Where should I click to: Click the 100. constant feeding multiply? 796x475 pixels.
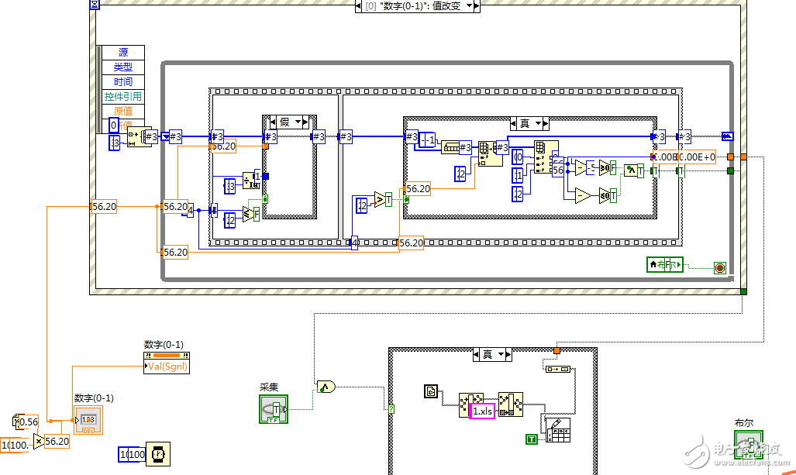tap(15, 445)
